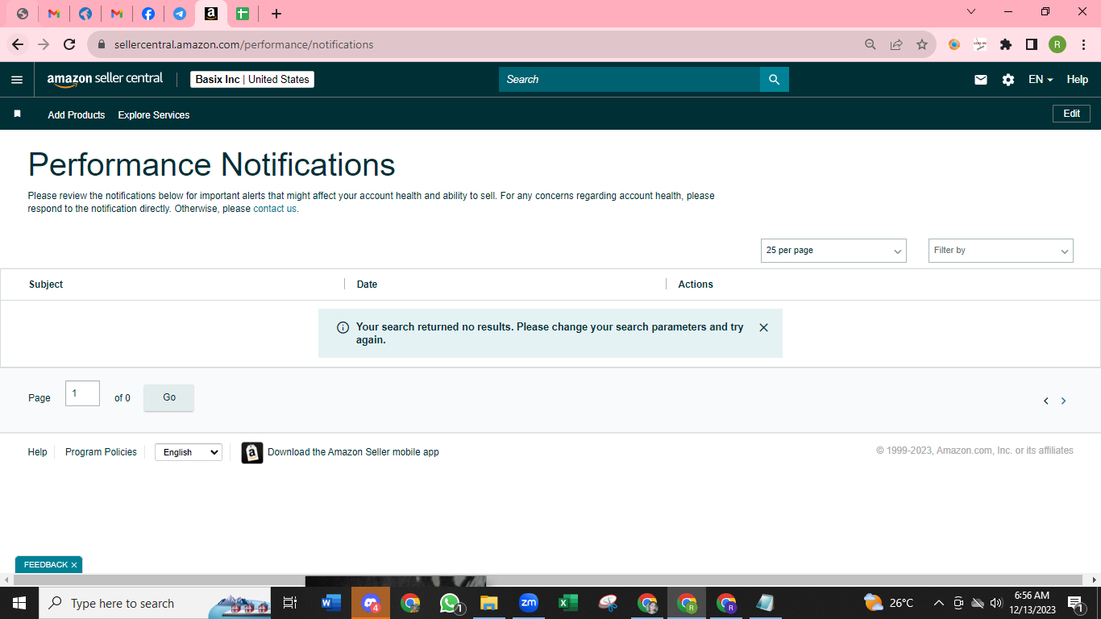Click the Amazon Seller mobile app icon
The height and width of the screenshot is (619, 1101).
pyautogui.click(x=252, y=452)
